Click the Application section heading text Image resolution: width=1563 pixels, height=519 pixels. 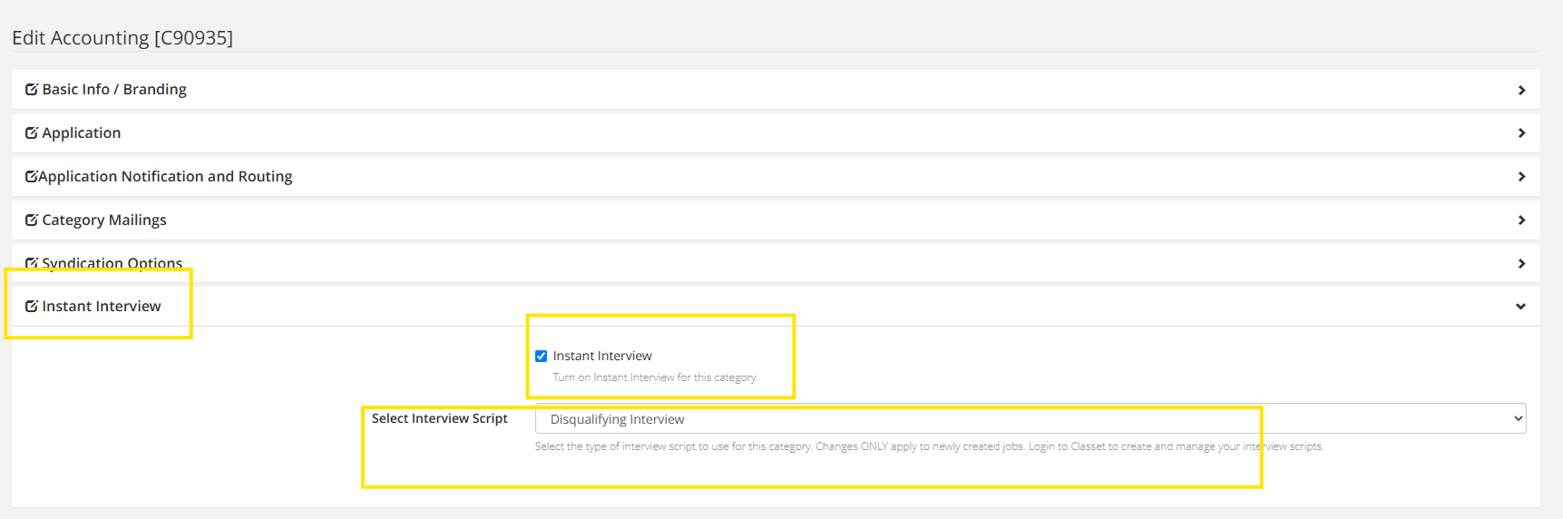tap(82, 132)
